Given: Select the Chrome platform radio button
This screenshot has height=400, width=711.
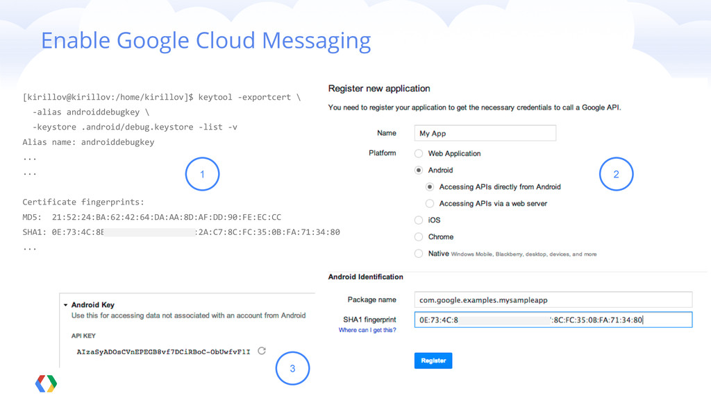Looking at the screenshot, I should 419,236.
